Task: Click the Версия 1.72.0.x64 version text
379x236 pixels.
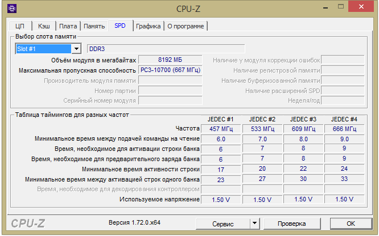Action: [135, 222]
